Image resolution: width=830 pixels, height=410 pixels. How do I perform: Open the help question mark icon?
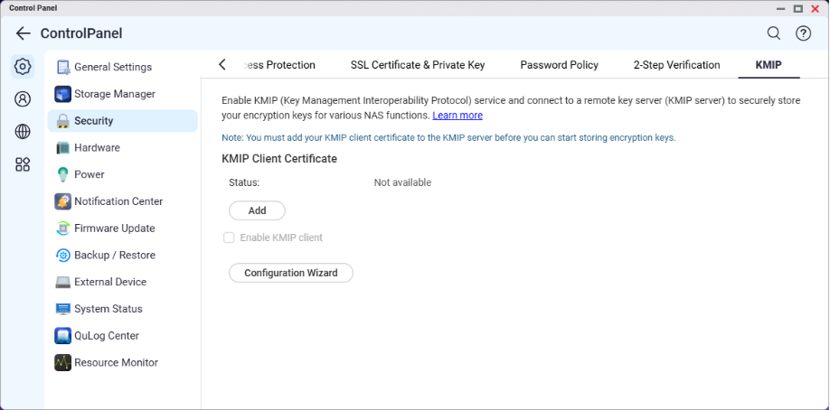coord(803,33)
